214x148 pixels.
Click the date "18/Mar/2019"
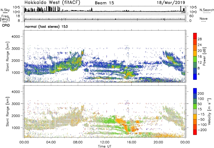click(x=171, y=3)
